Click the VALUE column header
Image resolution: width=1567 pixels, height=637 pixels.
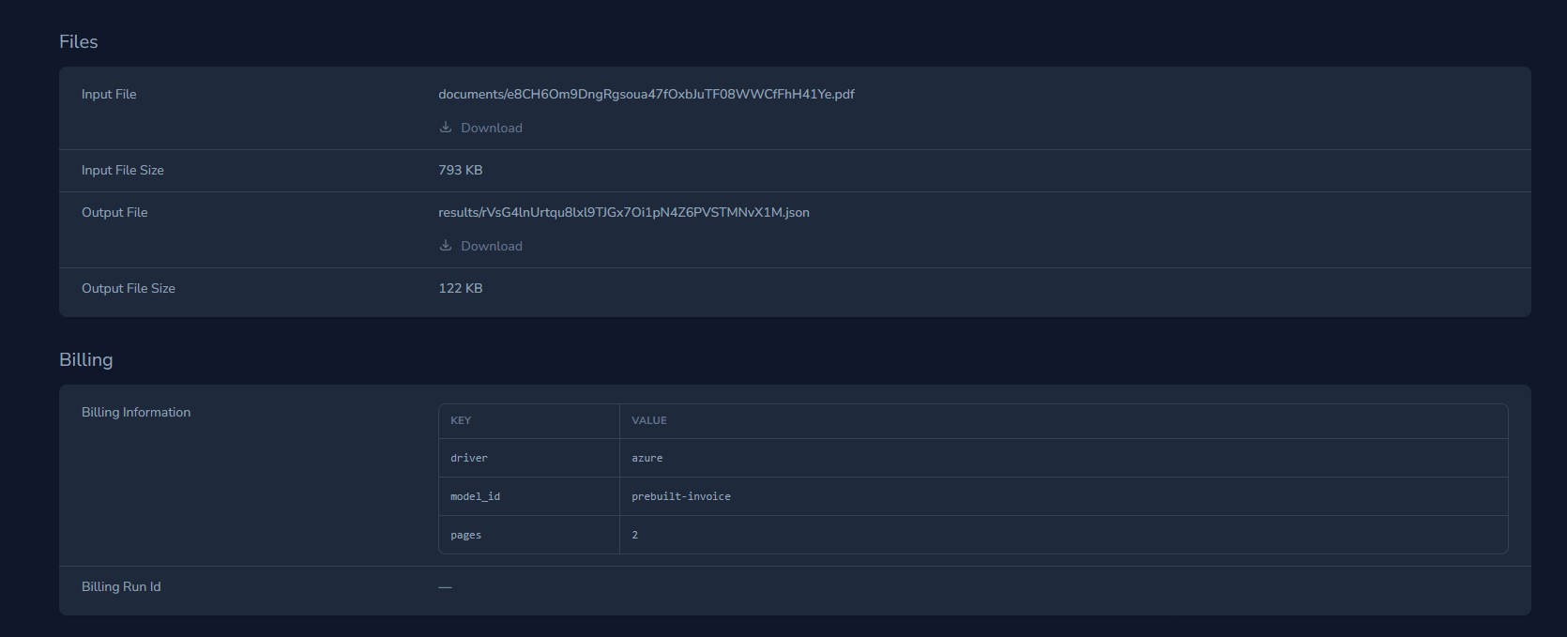click(x=649, y=420)
